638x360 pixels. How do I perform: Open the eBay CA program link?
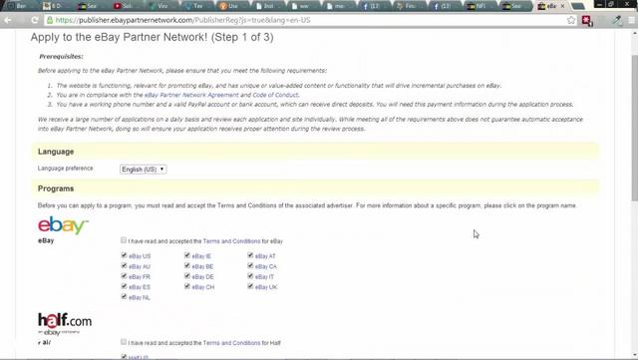tap(266, 266)
